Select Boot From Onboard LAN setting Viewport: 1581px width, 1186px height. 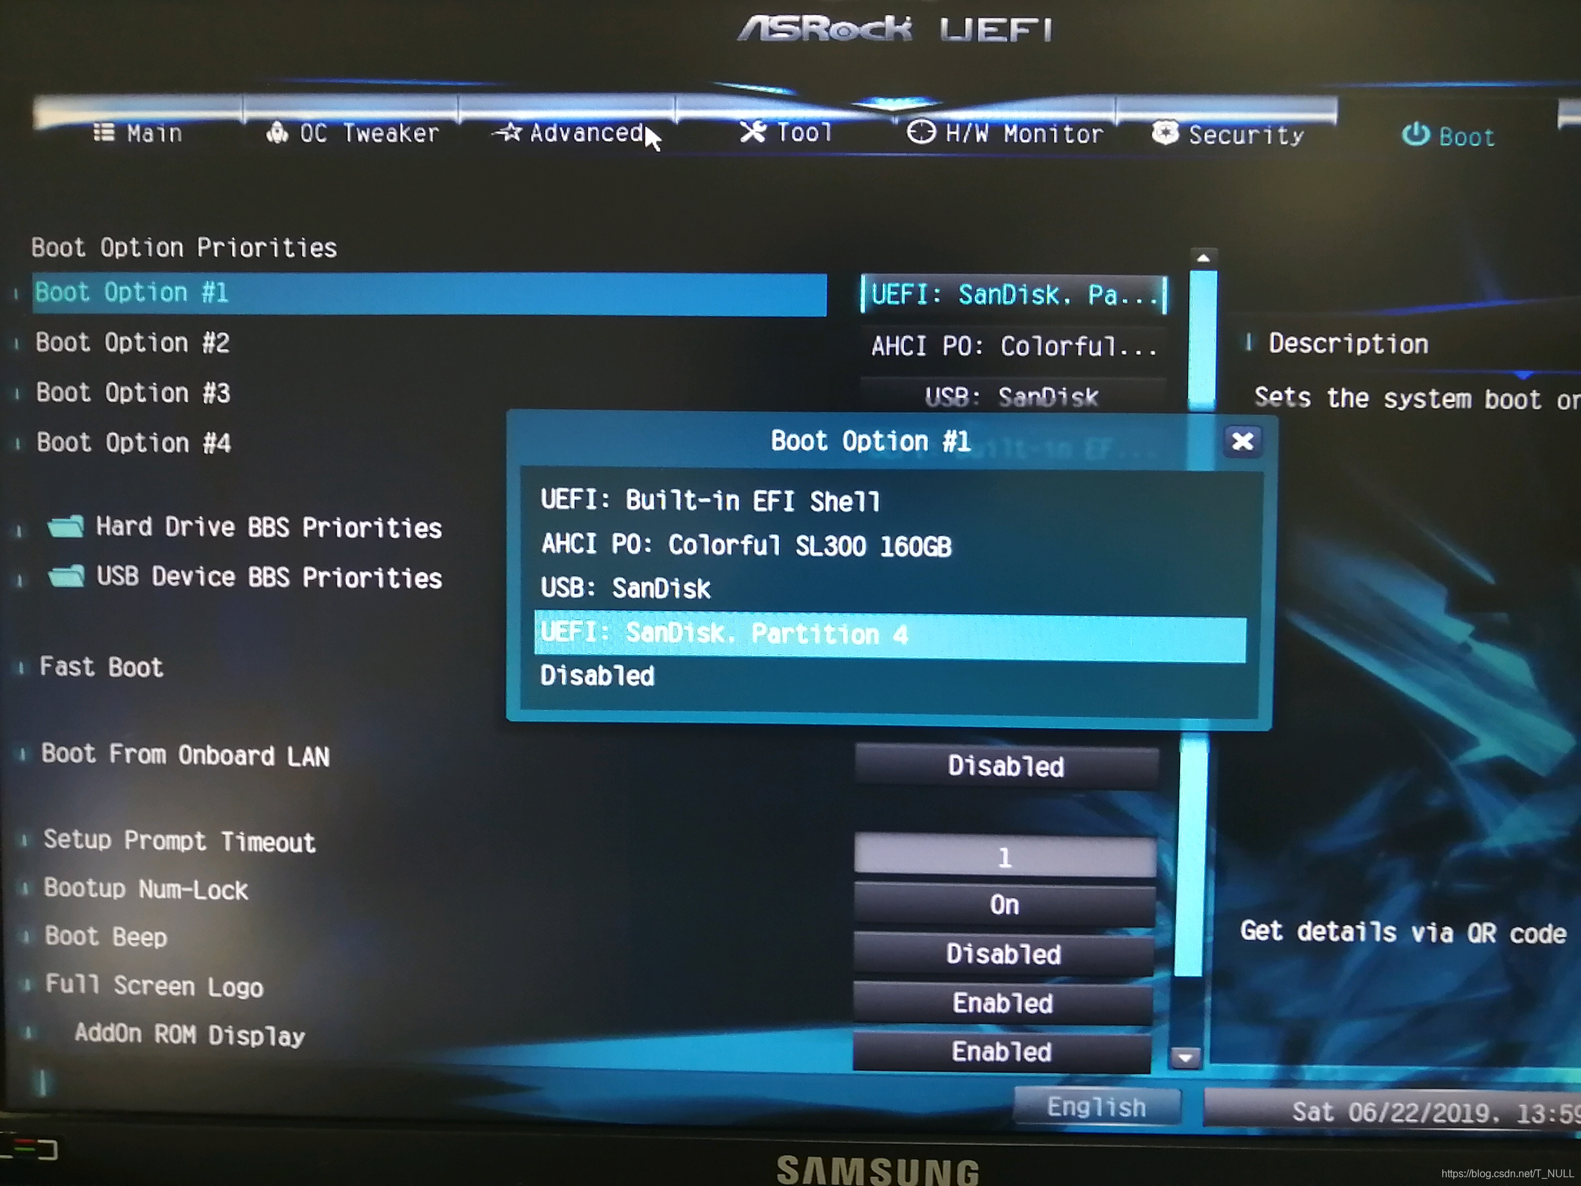[x=185, y=755]
